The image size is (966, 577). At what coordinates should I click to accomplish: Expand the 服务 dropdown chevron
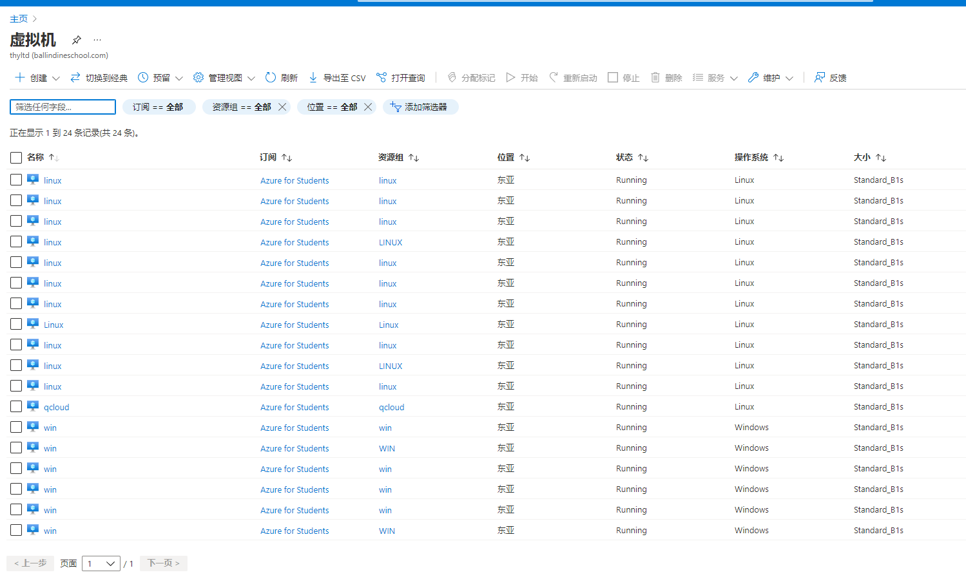734,78
